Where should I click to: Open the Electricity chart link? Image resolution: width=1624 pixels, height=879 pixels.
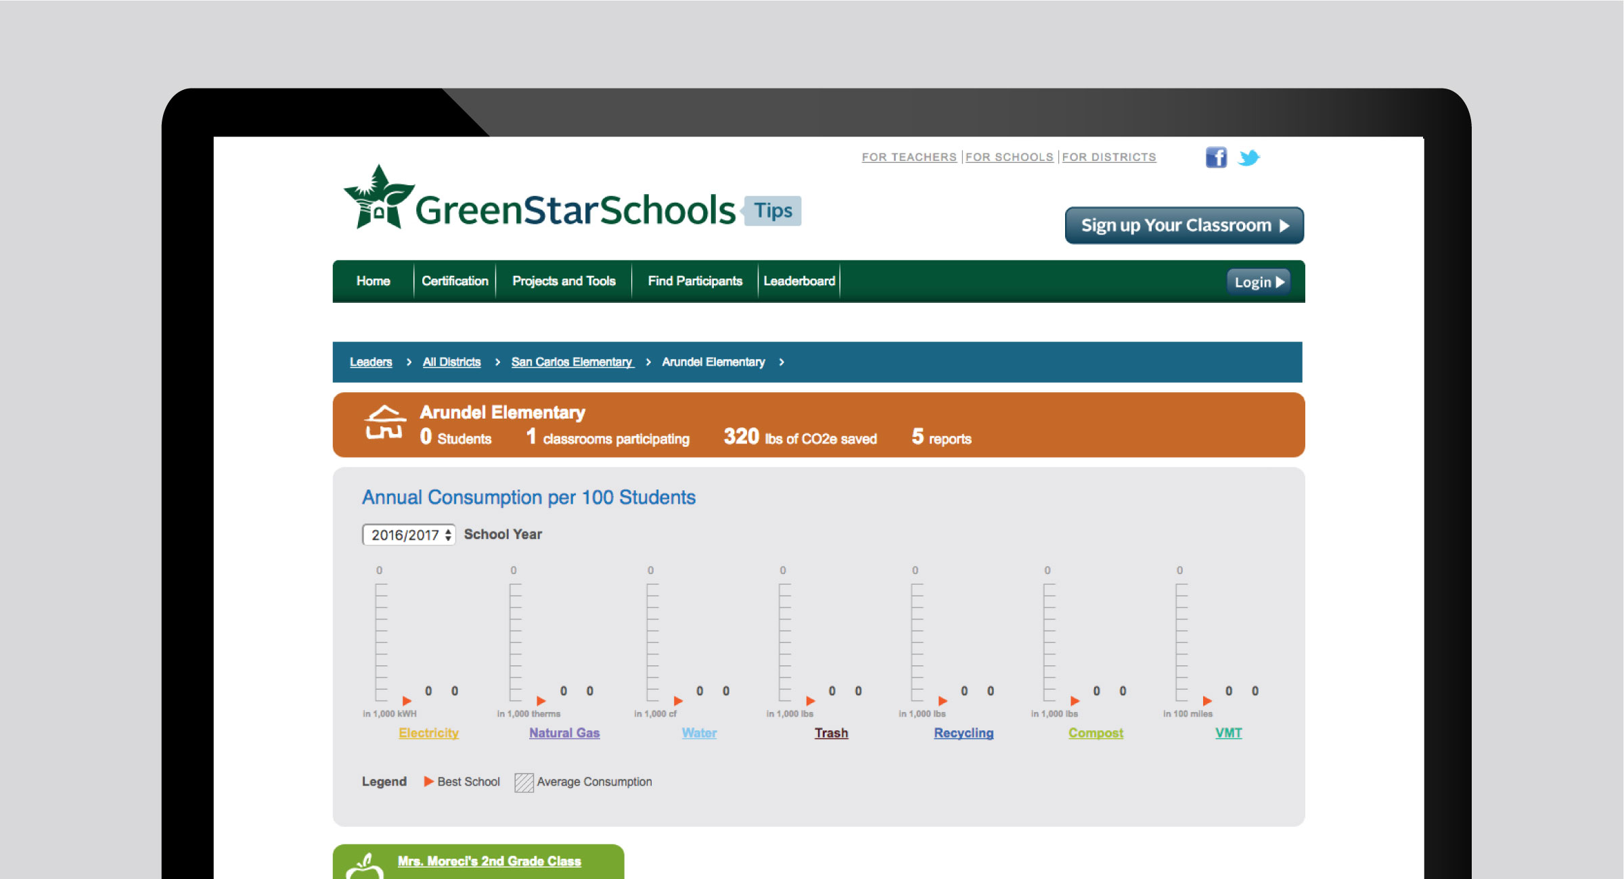click(x=428, y=733)
